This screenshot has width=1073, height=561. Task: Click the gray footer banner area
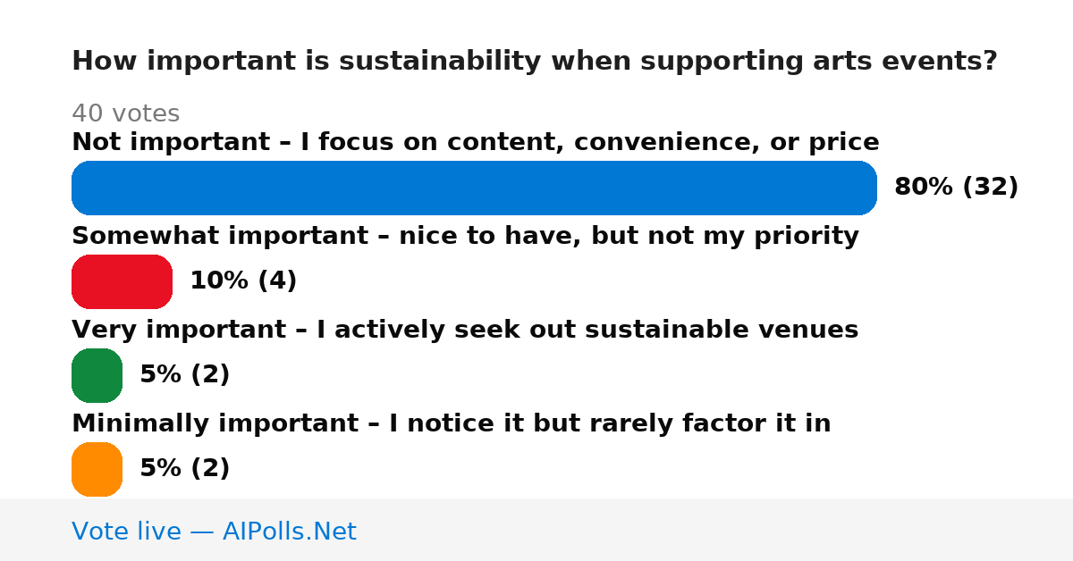tap(536, 530)
